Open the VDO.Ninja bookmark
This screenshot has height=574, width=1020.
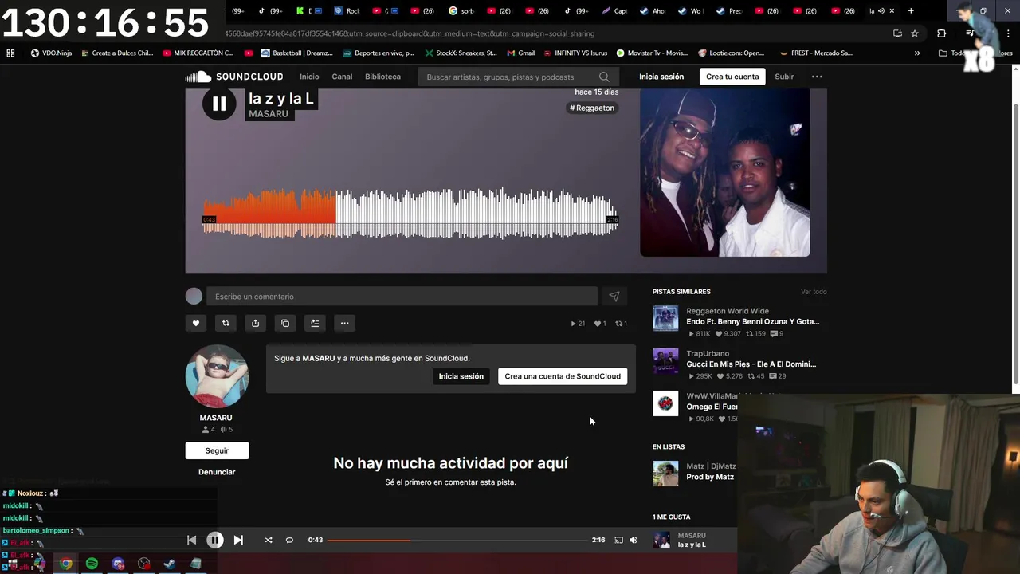pyautogui.click(x=51, y=53)
